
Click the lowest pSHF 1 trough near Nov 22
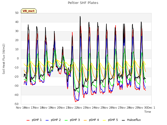(75, 102)
